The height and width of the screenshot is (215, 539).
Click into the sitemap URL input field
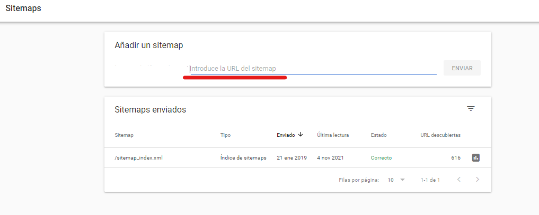313,68
